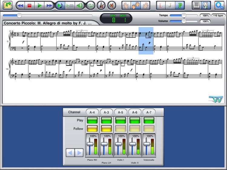
Task: Toggle Play for Violin II track
Action: pos(135,120)
